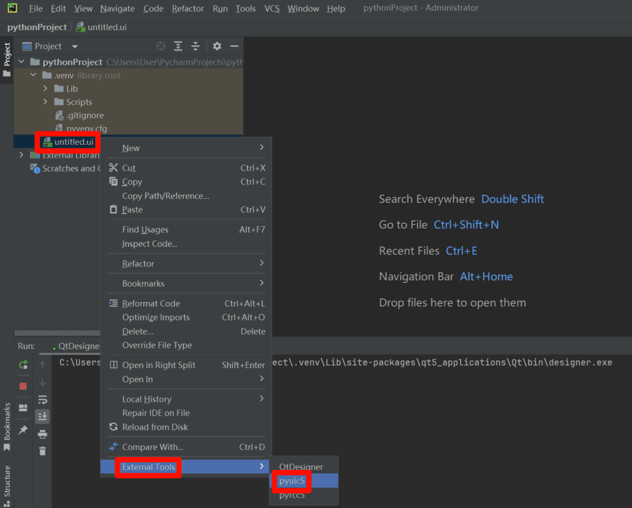Click untitled.ui breadcrumb in navigation bar

pyautogui.click(x=102, y=27)
